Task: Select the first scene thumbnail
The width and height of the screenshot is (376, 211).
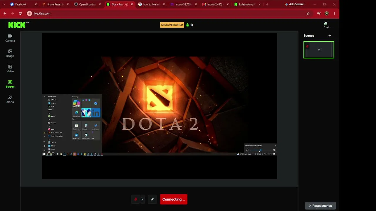Action: click(x=319, y=50)
